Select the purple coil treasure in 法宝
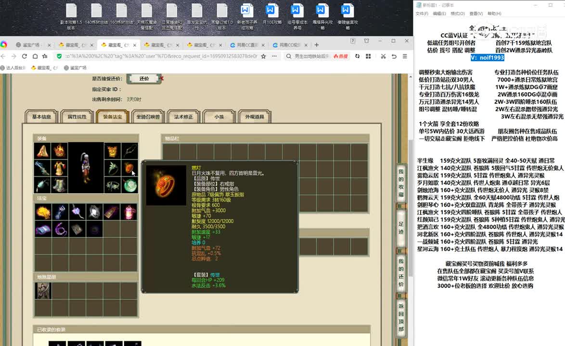 pos(60,229)
